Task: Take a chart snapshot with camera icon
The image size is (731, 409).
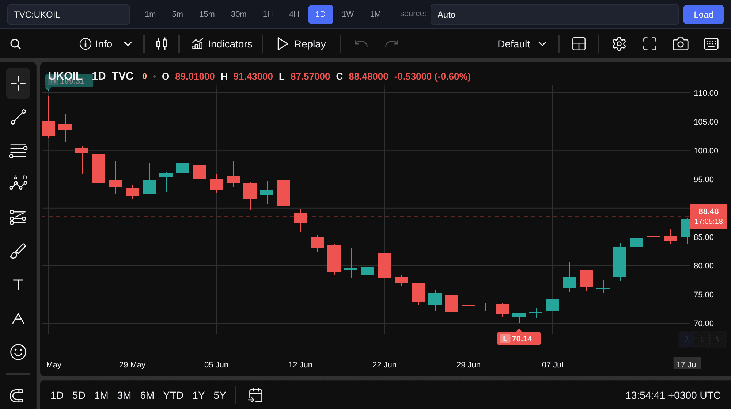Action: pyautogui.click(x=681, y=44)
